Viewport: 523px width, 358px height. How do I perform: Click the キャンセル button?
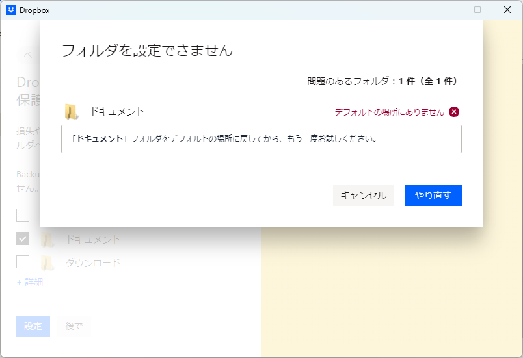pyautogui.click(x=363, y=196)
